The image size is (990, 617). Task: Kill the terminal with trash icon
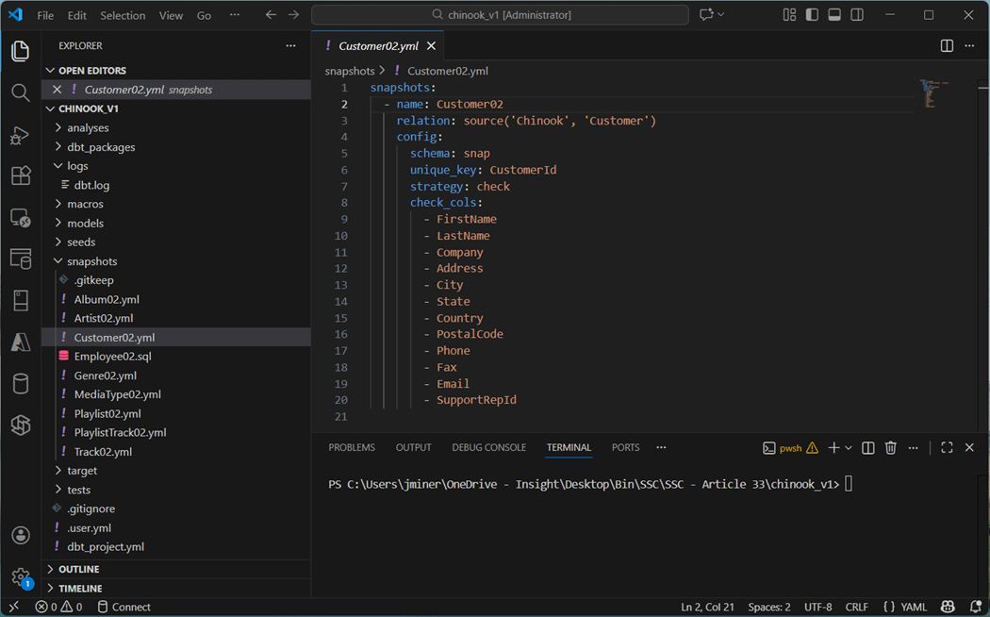coord(890,448)
